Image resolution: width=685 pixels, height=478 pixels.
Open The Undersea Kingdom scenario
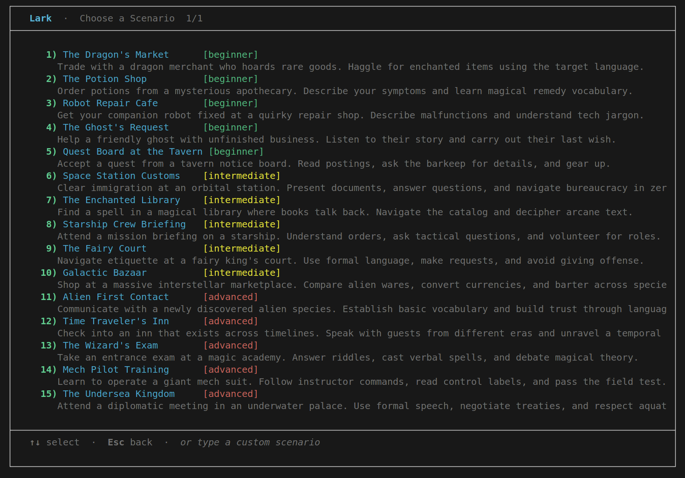tap(118, 394)
